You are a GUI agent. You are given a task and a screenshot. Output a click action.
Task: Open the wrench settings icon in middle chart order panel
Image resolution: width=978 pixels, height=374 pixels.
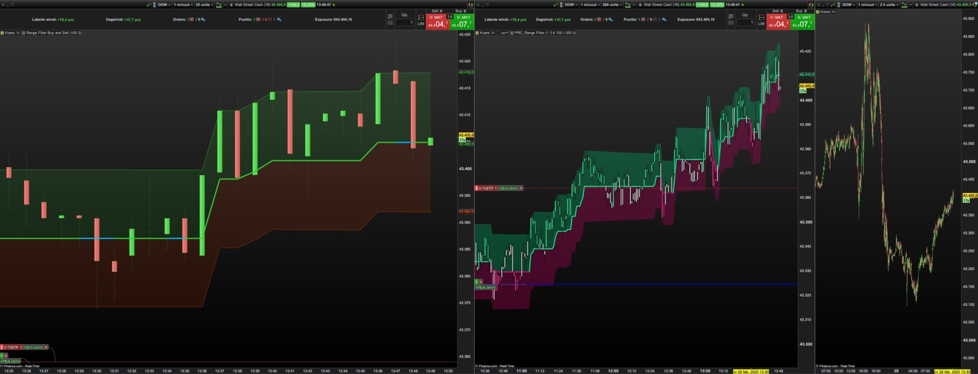tap(731, 16)
